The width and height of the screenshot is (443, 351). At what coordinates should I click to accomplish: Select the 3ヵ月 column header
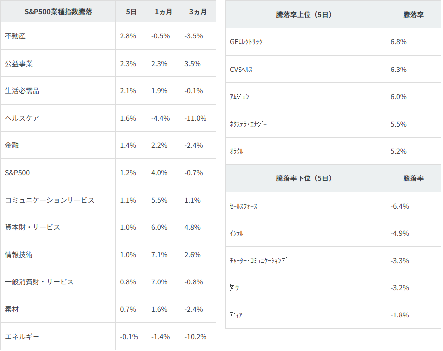tap(198, 11)
